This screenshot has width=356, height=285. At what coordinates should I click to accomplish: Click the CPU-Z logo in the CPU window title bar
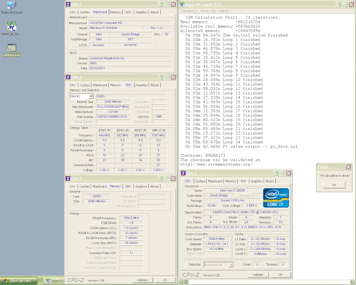[184, 174]
